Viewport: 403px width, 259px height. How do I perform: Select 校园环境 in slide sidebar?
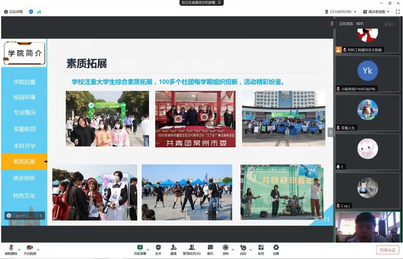pyautogui.click(x=24, y=97)
